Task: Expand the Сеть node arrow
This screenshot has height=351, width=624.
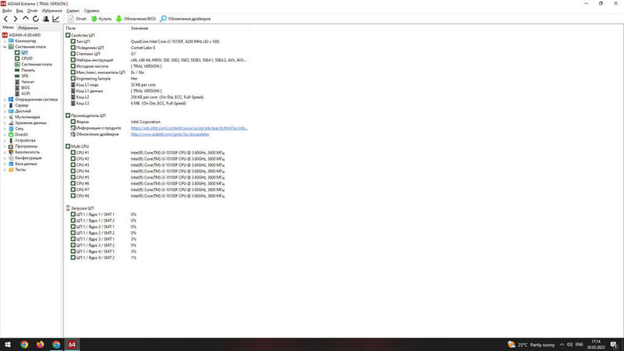Action: pyautogui.click(x=5, y=129)
